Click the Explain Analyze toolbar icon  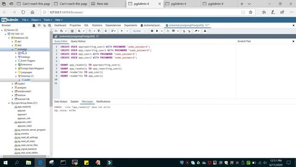[173, 31]
